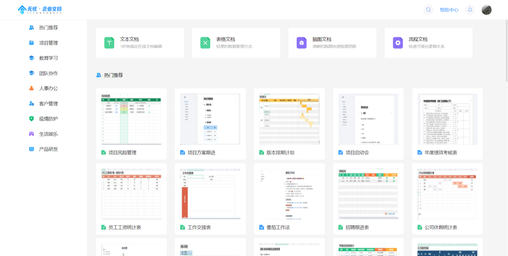Open the 项目启动会 template thumbnail
The height and width of the screenshot is (256, 508).
tap(368, 119)
